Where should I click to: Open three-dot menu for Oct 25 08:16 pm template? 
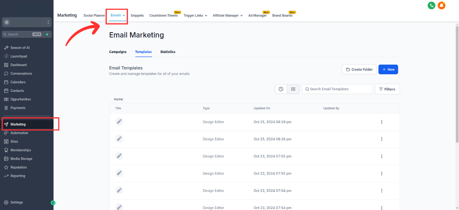point(381,139)
